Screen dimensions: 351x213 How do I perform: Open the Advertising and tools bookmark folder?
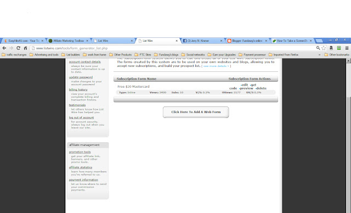click(44, 55)
